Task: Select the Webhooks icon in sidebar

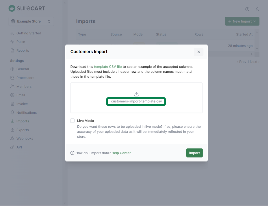Action: [x=12, y=138]
